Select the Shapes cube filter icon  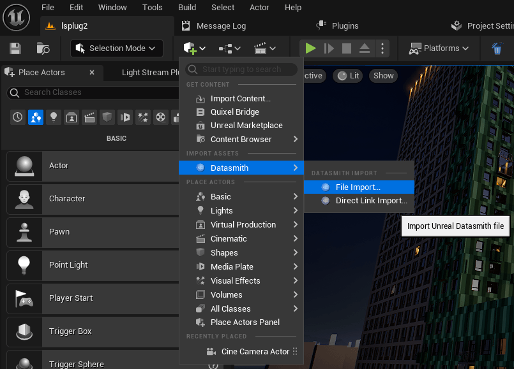[107, 117]
